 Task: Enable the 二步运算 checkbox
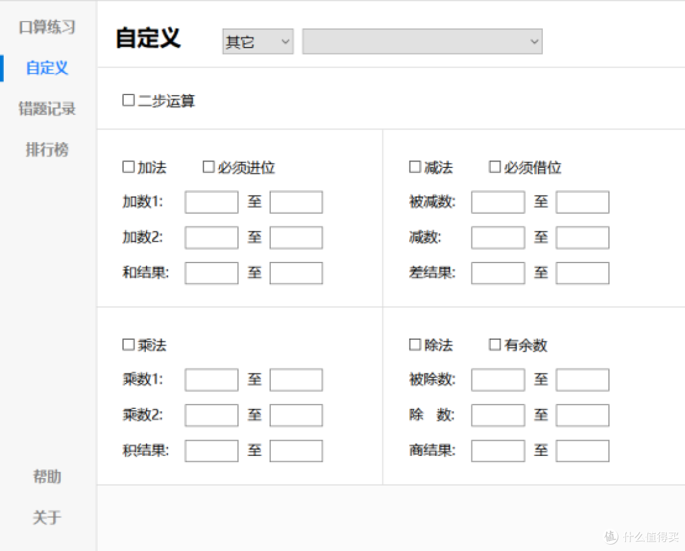[128, 100]
